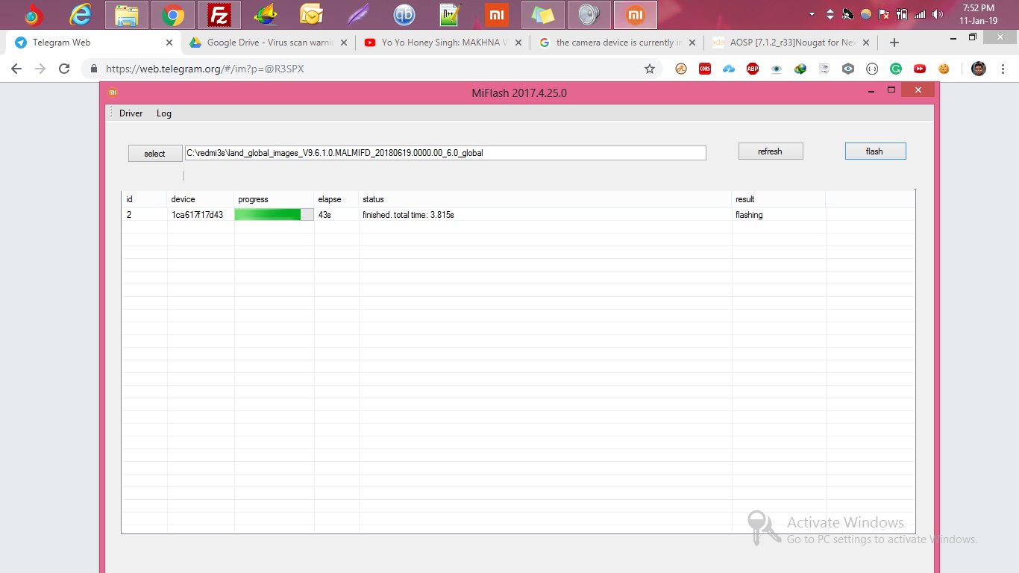
Task: Reload the Telegram page
Action: (64, 69)
